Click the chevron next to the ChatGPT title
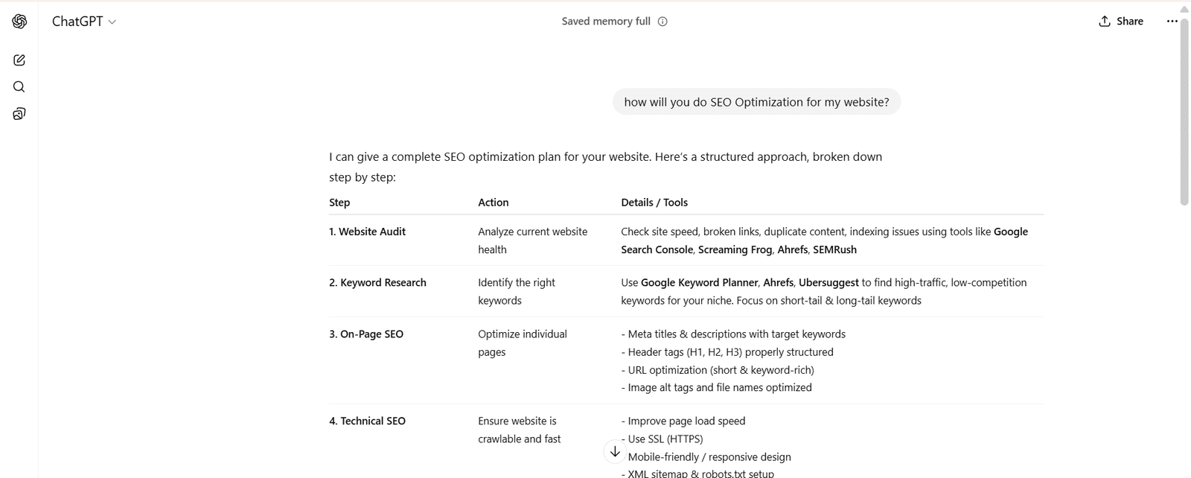 coord(112,22)
